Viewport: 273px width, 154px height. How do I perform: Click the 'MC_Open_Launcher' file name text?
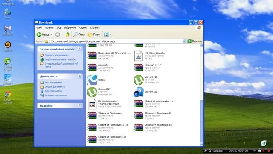click(155, 53)
